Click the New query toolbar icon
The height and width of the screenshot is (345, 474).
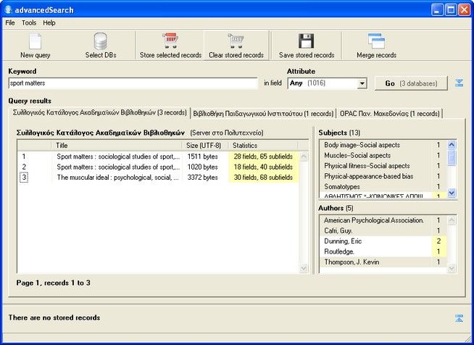pyautogui.click(x=35, y=41)
